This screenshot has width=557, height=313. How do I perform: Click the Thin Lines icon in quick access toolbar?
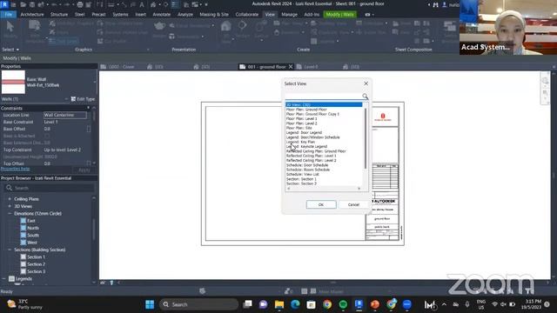point(176,4)
